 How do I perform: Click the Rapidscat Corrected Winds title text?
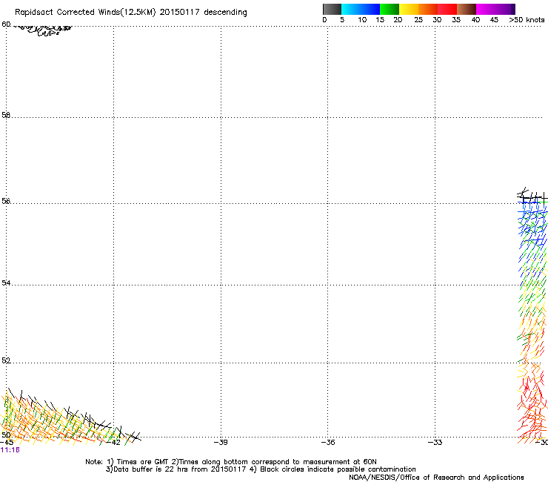click(131, 13)
